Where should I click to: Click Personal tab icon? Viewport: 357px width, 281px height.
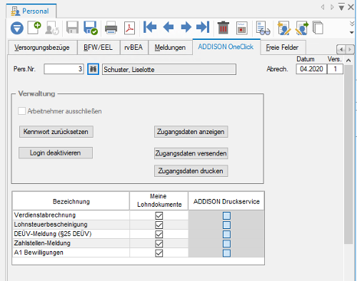(16, 11)
